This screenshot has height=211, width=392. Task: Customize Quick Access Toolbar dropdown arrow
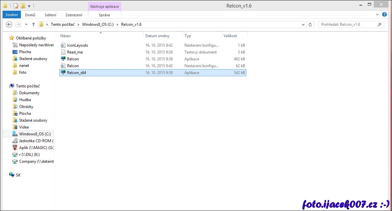29,6
